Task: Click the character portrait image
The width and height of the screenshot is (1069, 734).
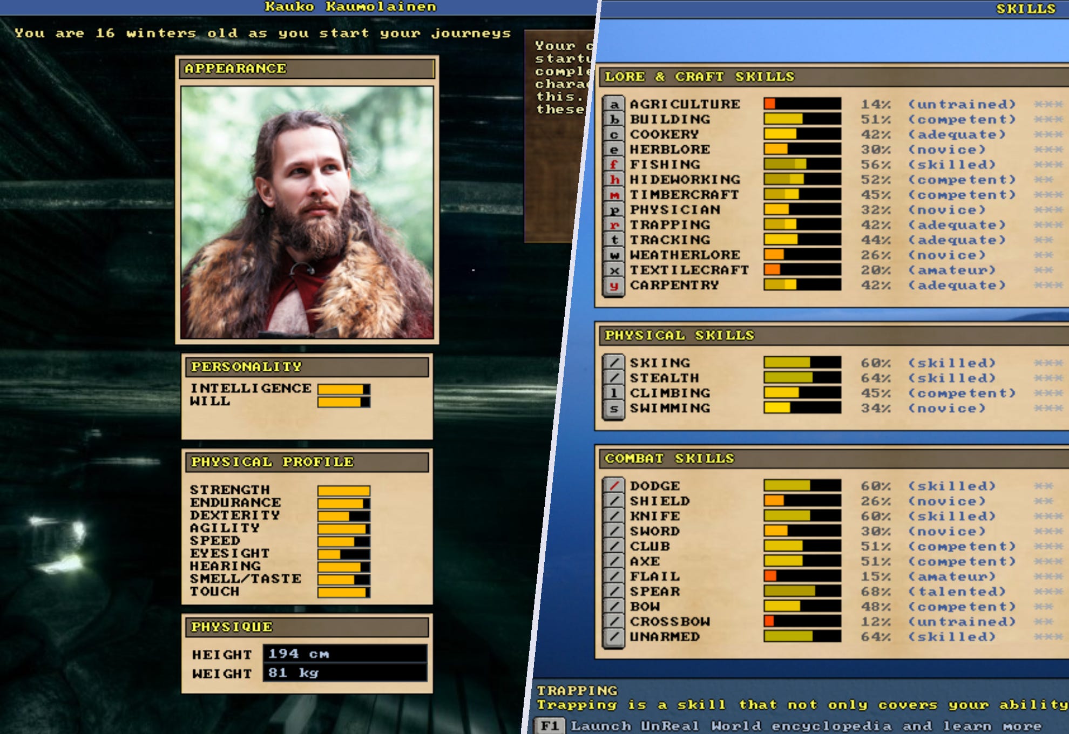Action: pos(307,212)
